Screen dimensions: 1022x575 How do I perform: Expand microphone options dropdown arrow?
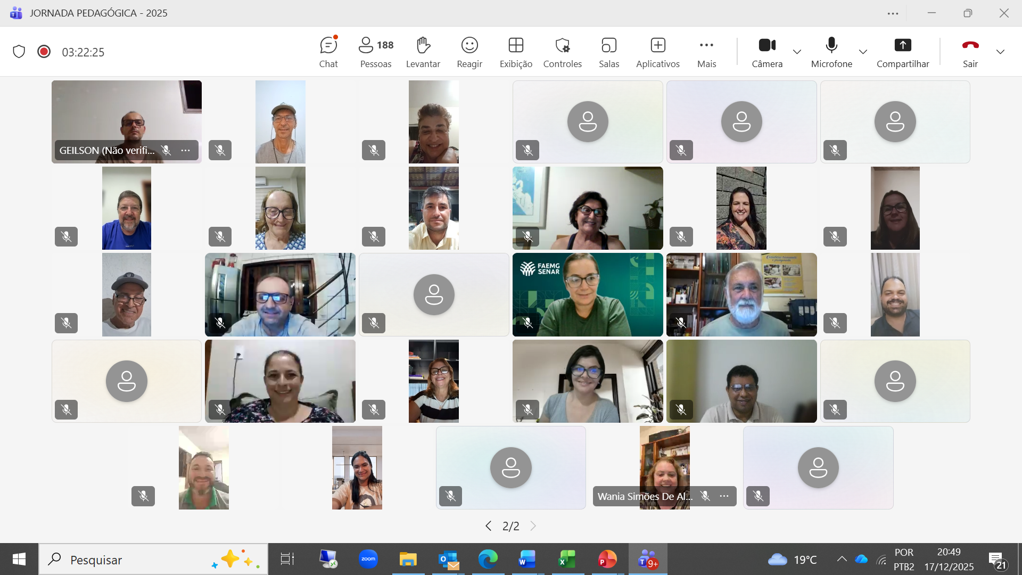[863, 52]
